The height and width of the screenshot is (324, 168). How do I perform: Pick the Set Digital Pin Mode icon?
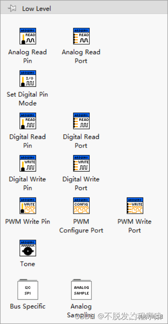click(28, 79)
